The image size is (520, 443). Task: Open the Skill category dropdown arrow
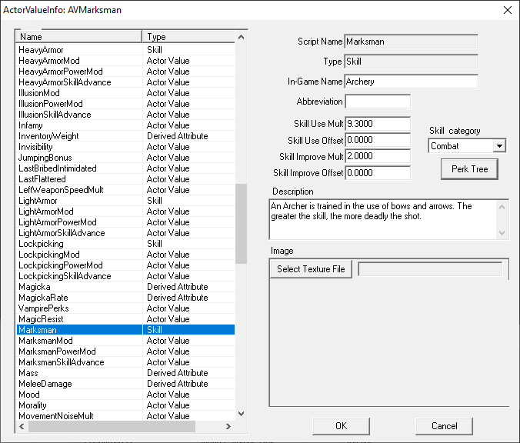coord(499,146)
